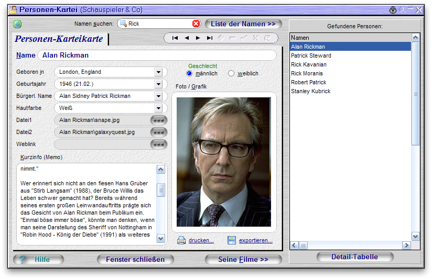The width and height of the screenshot is (432, 279).
Task: Click the Namen column header
Action: 350,38
